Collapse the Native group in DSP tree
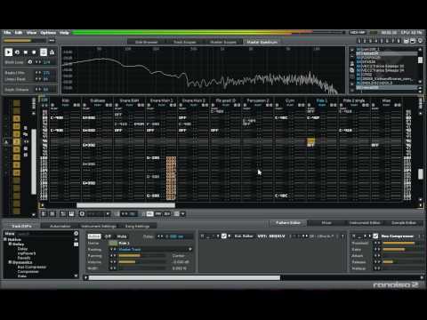The height and width of the screenshot is (320, 427). 5,239
